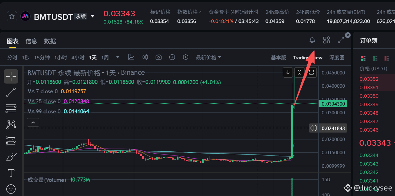Expand more time intervals dropdown
Screen dimensions: 395x196
(118, 57)
